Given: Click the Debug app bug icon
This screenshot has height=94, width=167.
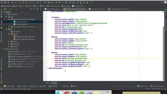Looking at the screenshot, I should click(x=60, y=2).
